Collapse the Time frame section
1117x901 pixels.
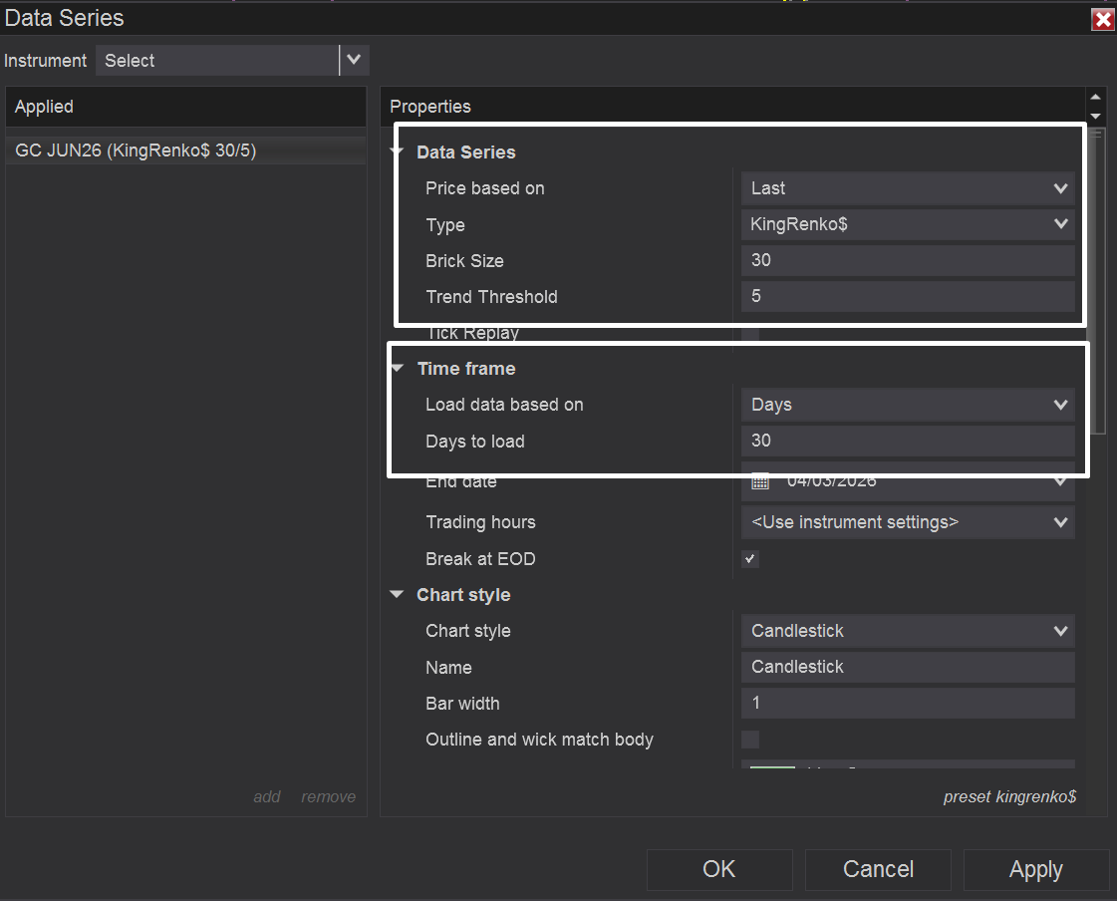[398, 369]
